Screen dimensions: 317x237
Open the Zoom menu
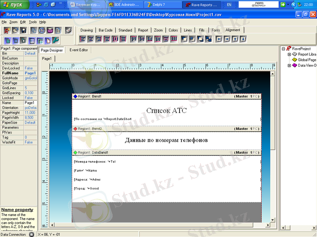(x=13, y=22)
